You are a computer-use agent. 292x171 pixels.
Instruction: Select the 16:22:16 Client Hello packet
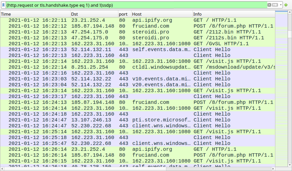point(138,73)
